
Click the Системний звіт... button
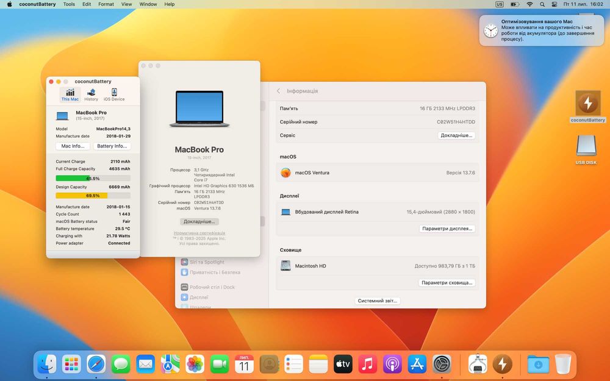point(378,301)
